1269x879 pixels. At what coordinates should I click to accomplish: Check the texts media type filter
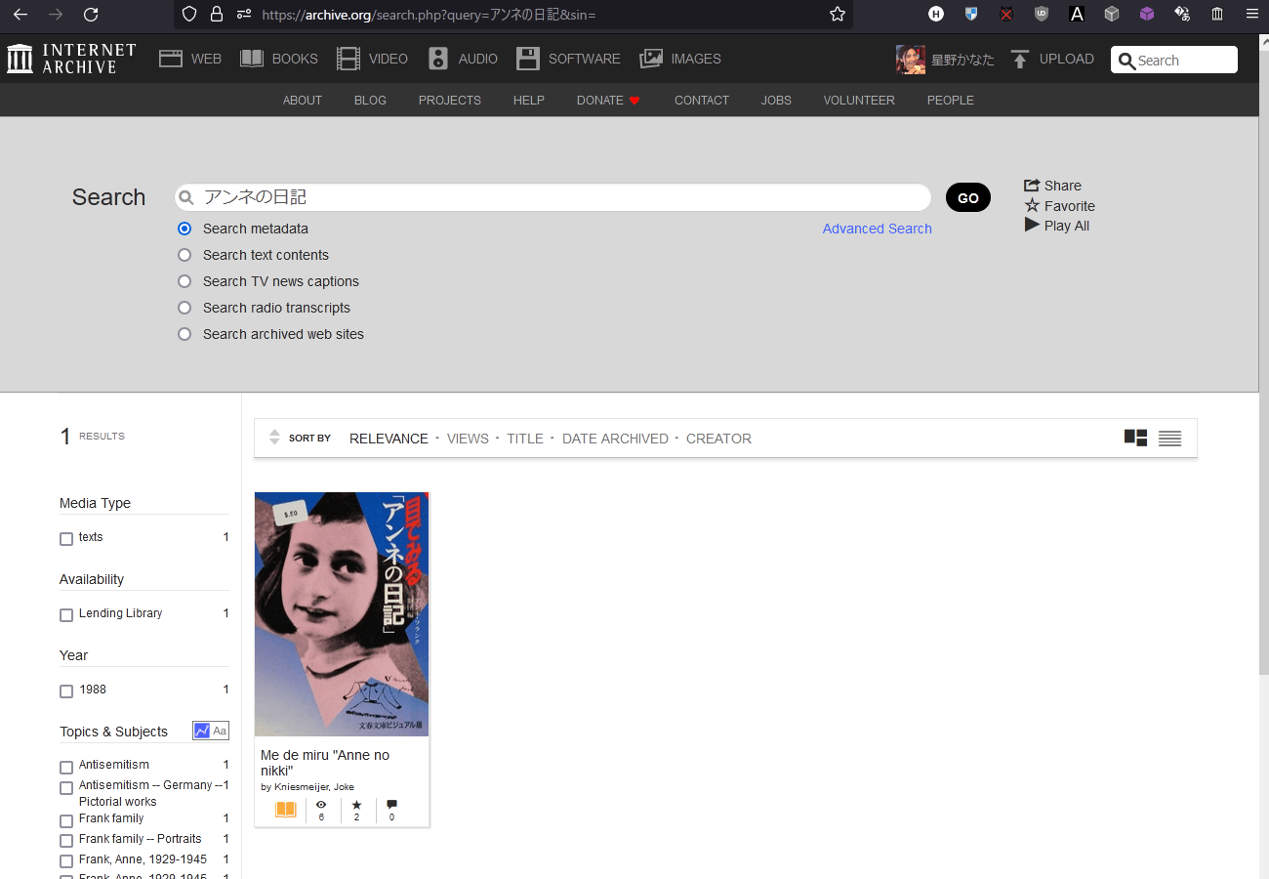coord(66,539)
